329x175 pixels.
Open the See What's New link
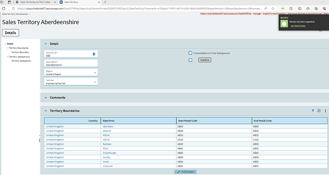[x=298, y=26]
